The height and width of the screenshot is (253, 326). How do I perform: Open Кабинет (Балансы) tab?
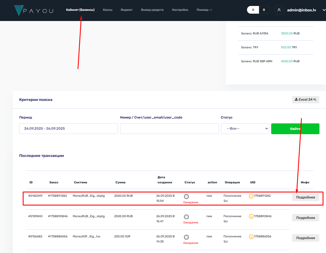[x=80, y=10]
